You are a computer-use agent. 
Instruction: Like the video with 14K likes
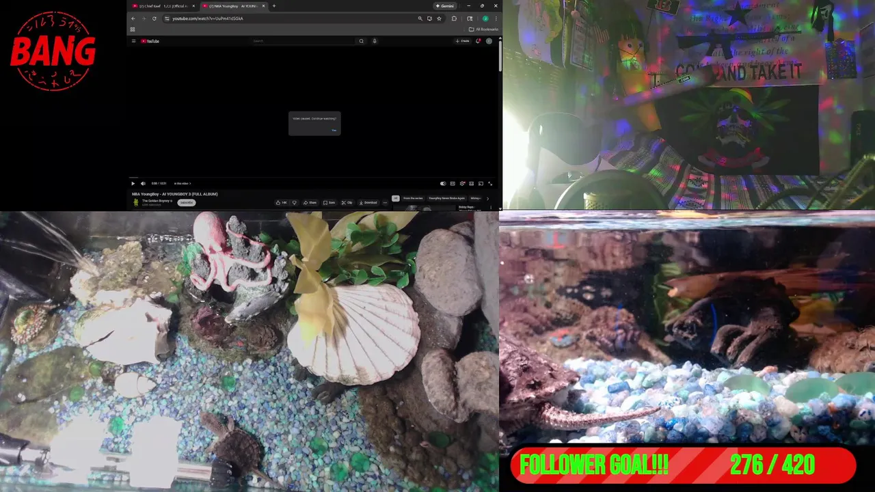click(x=282, y=202)
